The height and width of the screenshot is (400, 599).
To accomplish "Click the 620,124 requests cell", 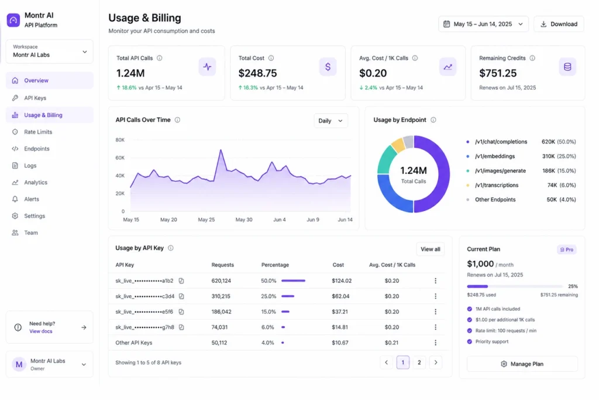I will coord(221,281).
